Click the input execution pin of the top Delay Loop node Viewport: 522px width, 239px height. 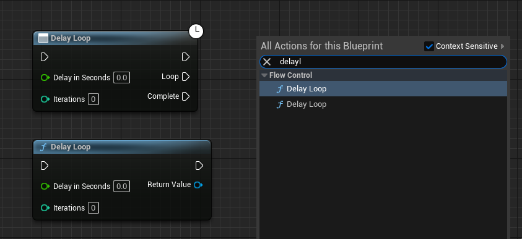[x=45, y=57]
